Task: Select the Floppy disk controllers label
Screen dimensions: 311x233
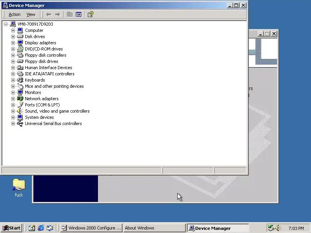Action: [x=45, y=55]
